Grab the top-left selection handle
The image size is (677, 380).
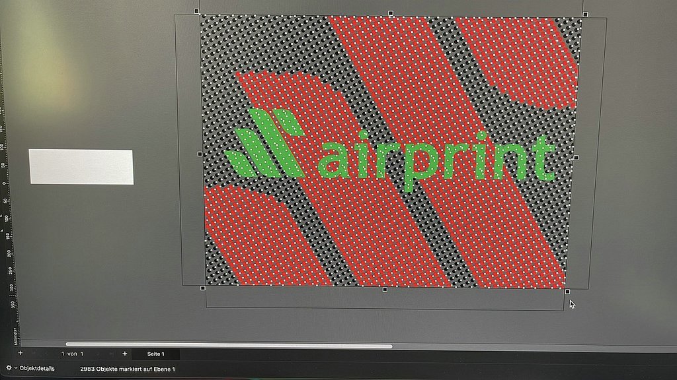pyautogui.click(x=197, y=11)
